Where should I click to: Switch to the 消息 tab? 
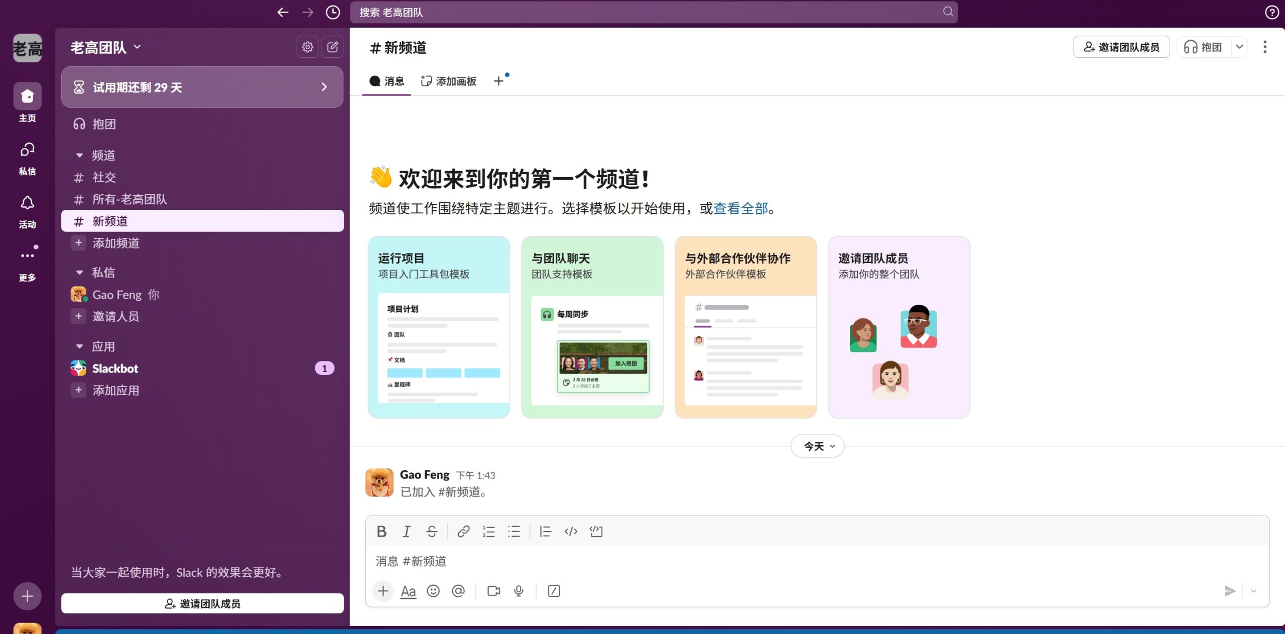[x=387, y=81]
